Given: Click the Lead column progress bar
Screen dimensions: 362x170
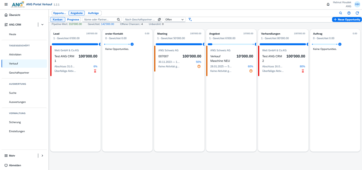Looking at the screenshot, I should point(75,44).
